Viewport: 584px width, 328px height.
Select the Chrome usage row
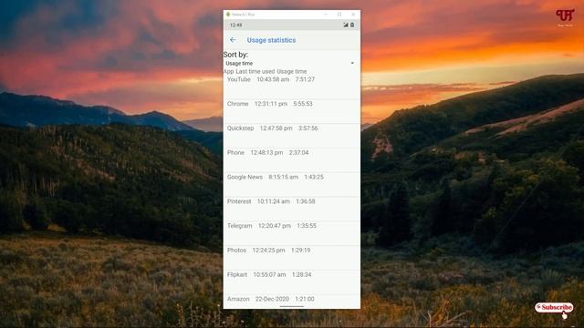pos(291,111)
